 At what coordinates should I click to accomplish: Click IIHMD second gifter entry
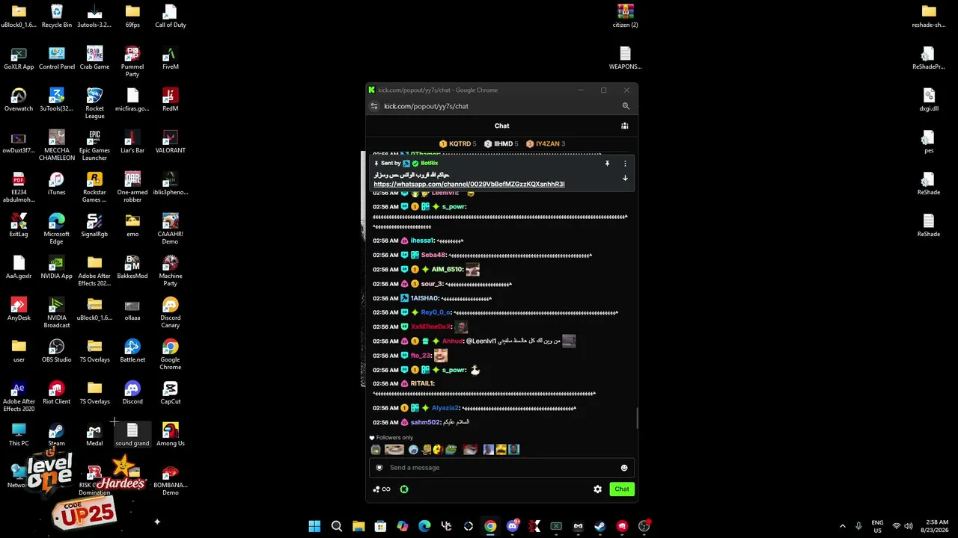[501, 143]
